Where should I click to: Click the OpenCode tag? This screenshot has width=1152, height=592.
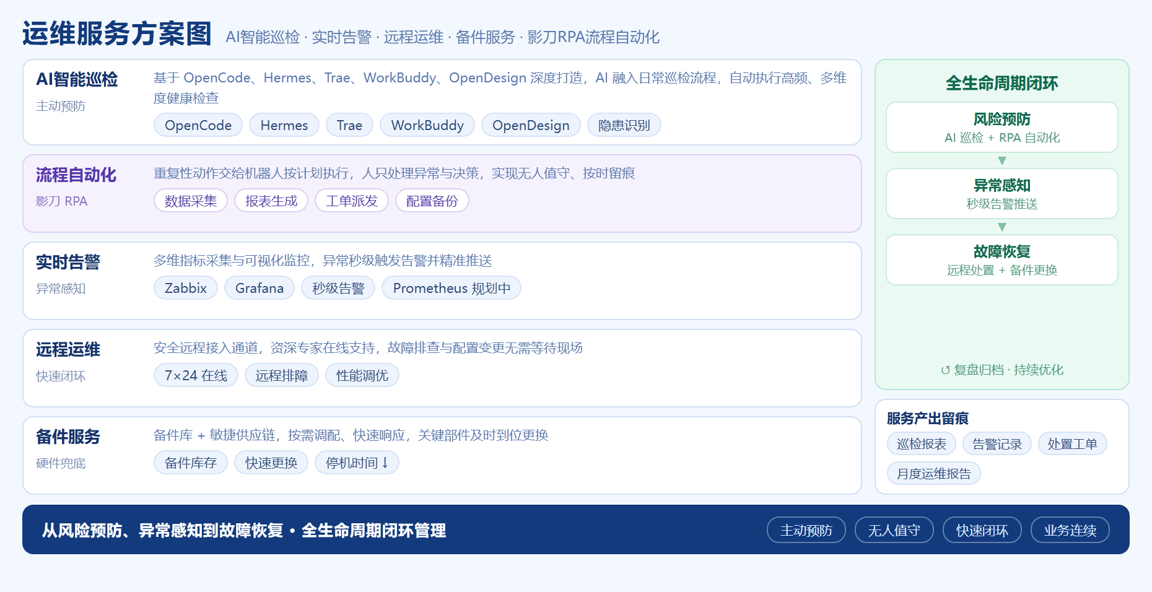pos(198,125)
